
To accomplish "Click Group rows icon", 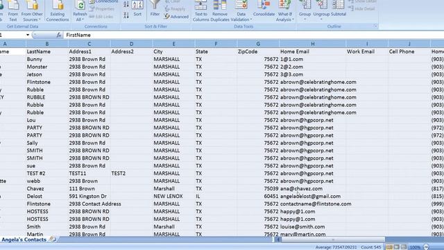I will [305, 5].
